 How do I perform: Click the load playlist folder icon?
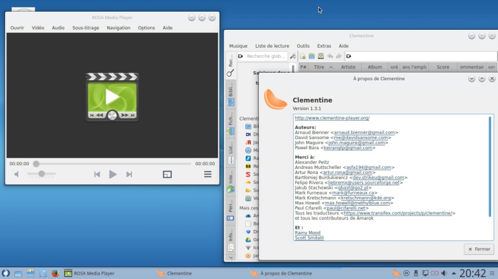312,56
